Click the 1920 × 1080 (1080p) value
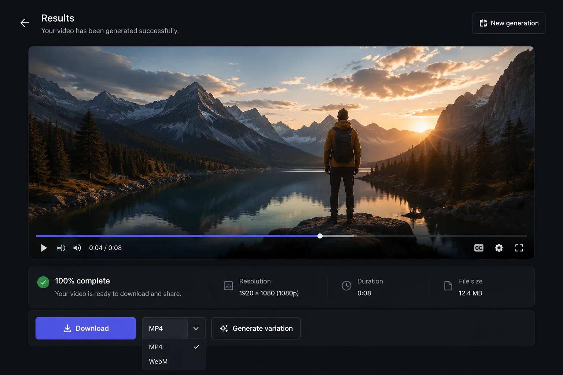563x375 pixels. pos(269,293)
